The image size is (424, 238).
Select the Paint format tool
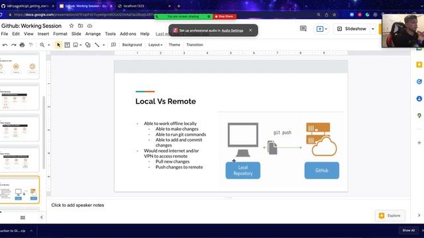tap(31, 45)
